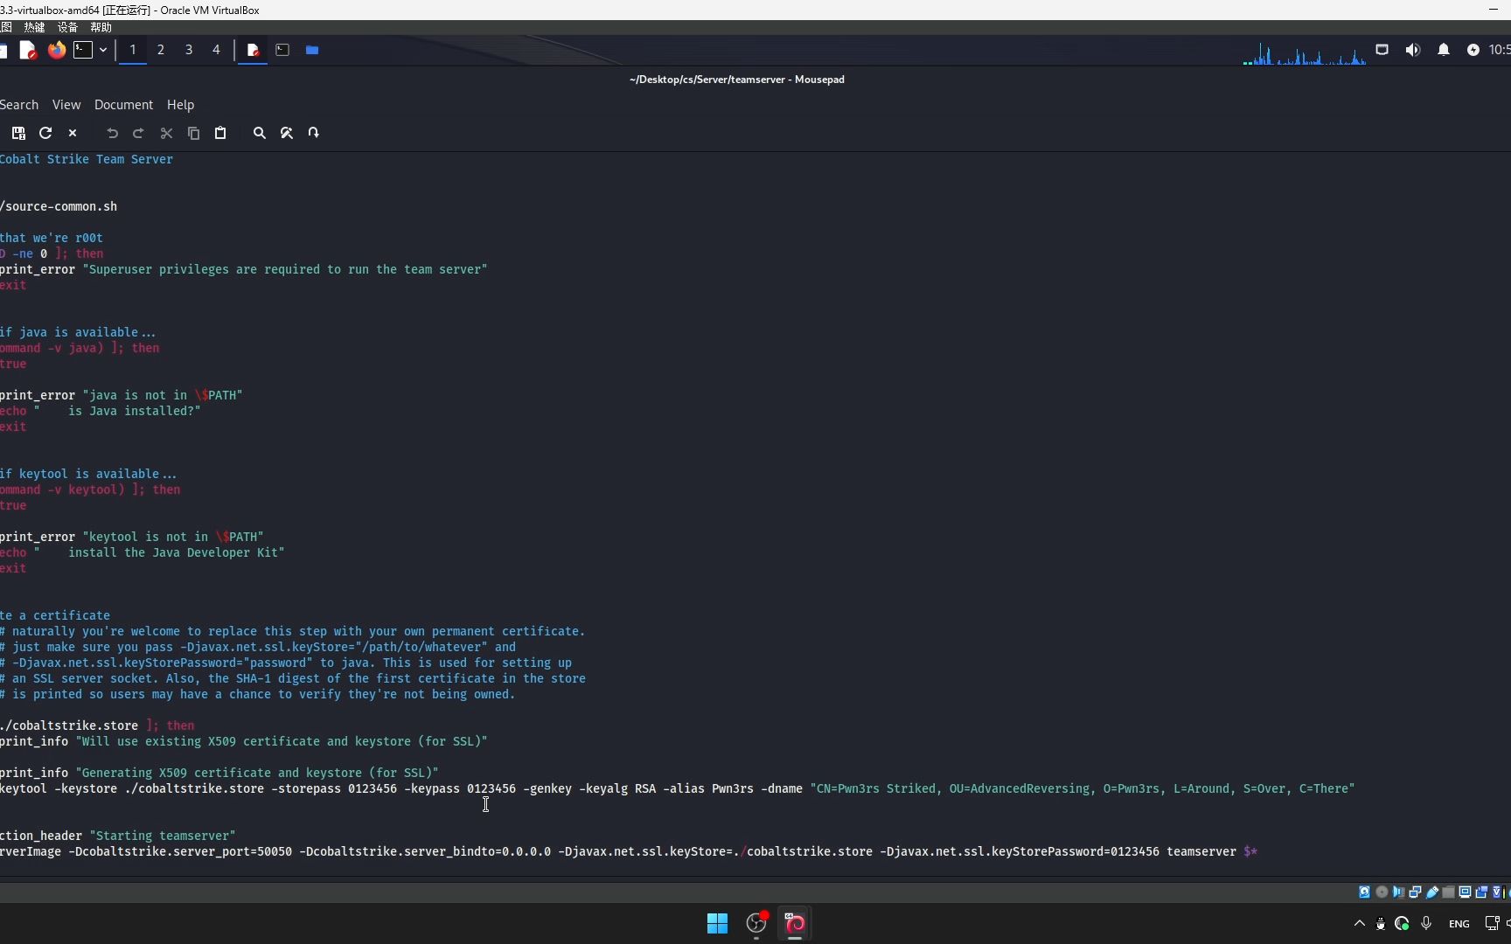Viewport: 1511px width, 944px height.
Task: Open the Document menu
Action: [x=123, y=105]
